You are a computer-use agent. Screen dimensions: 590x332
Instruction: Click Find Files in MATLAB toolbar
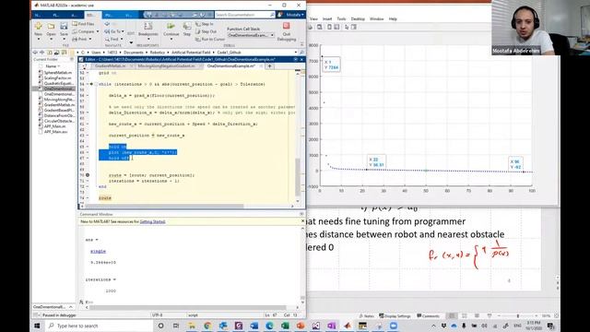(84, 24)
